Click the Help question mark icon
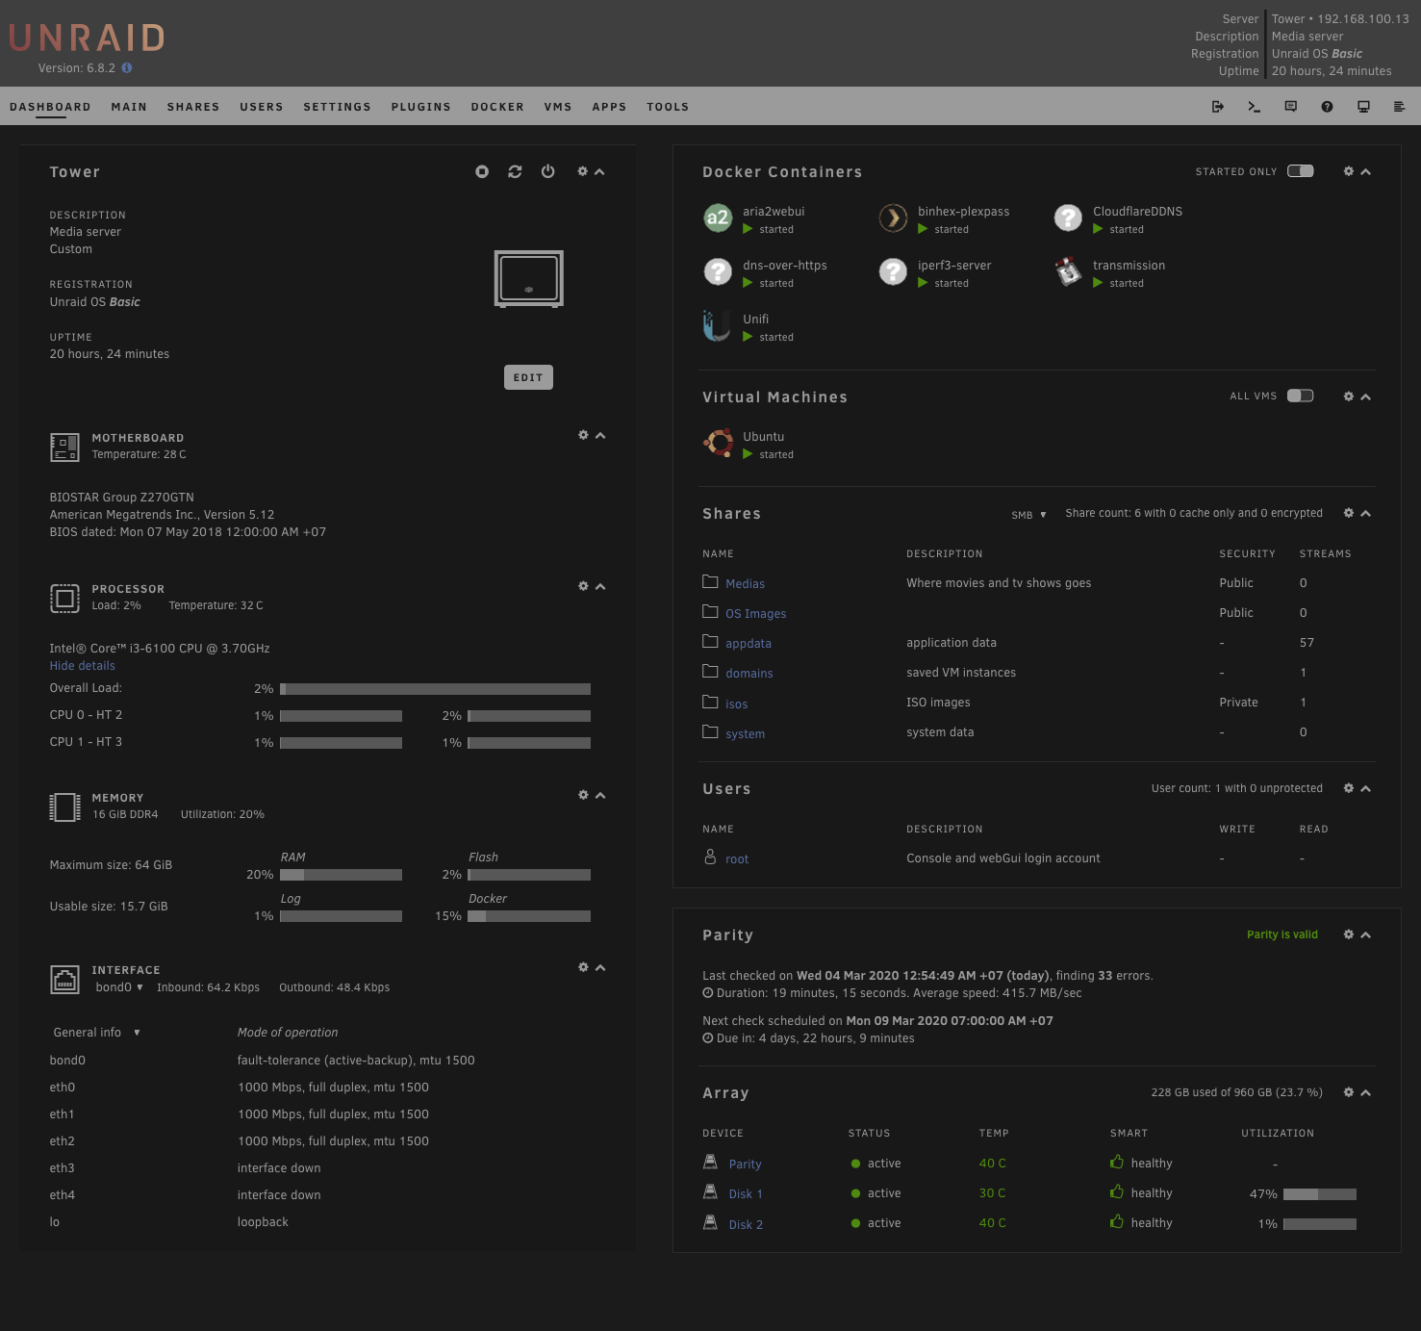Screen dimensions: 1421x1331 tap(1327, 106)
